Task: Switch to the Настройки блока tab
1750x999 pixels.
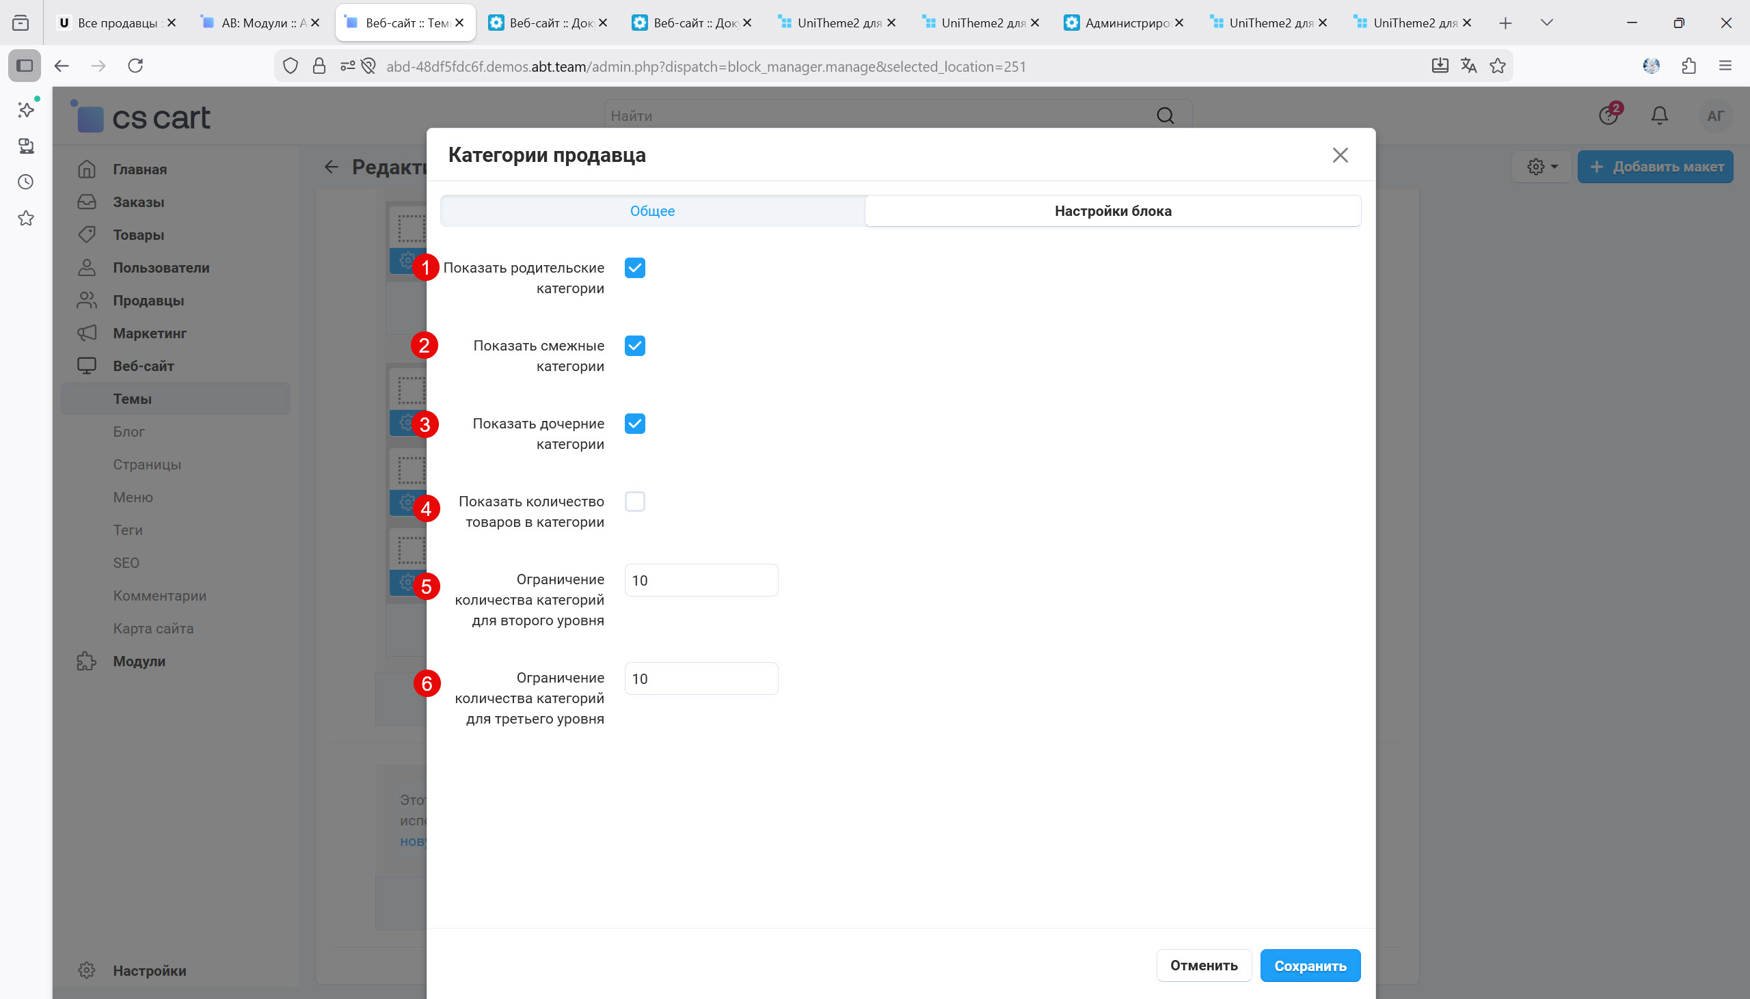Action: click(x=1112, y=210)
